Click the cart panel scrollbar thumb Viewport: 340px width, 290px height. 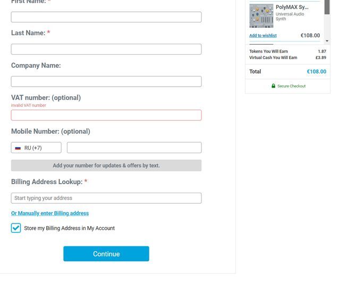click(x=327, y=6)
